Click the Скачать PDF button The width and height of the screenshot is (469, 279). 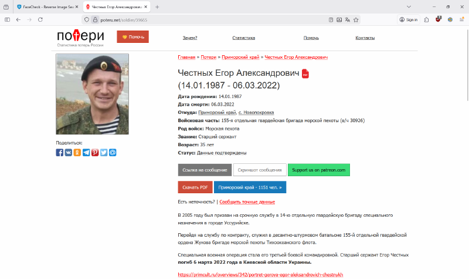(195, 187)
